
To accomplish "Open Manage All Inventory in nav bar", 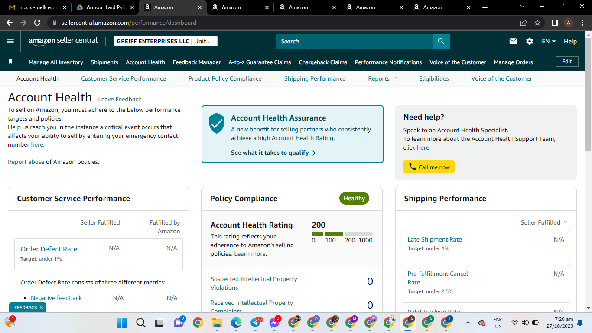I will coord(56,62).
